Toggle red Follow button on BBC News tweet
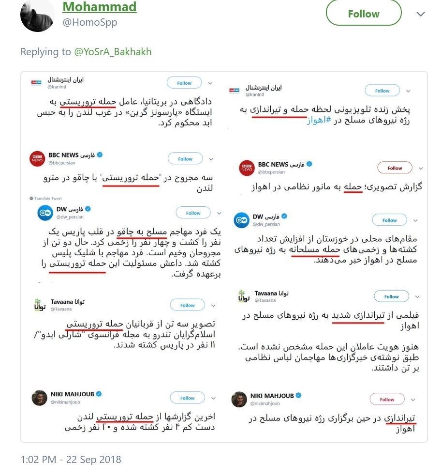 tap(395, 168)
